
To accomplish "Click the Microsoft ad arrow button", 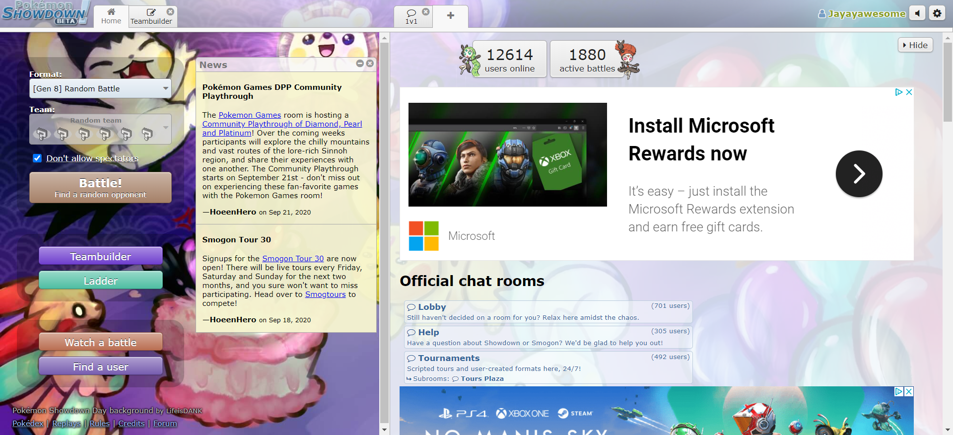I will click(859, 174).
